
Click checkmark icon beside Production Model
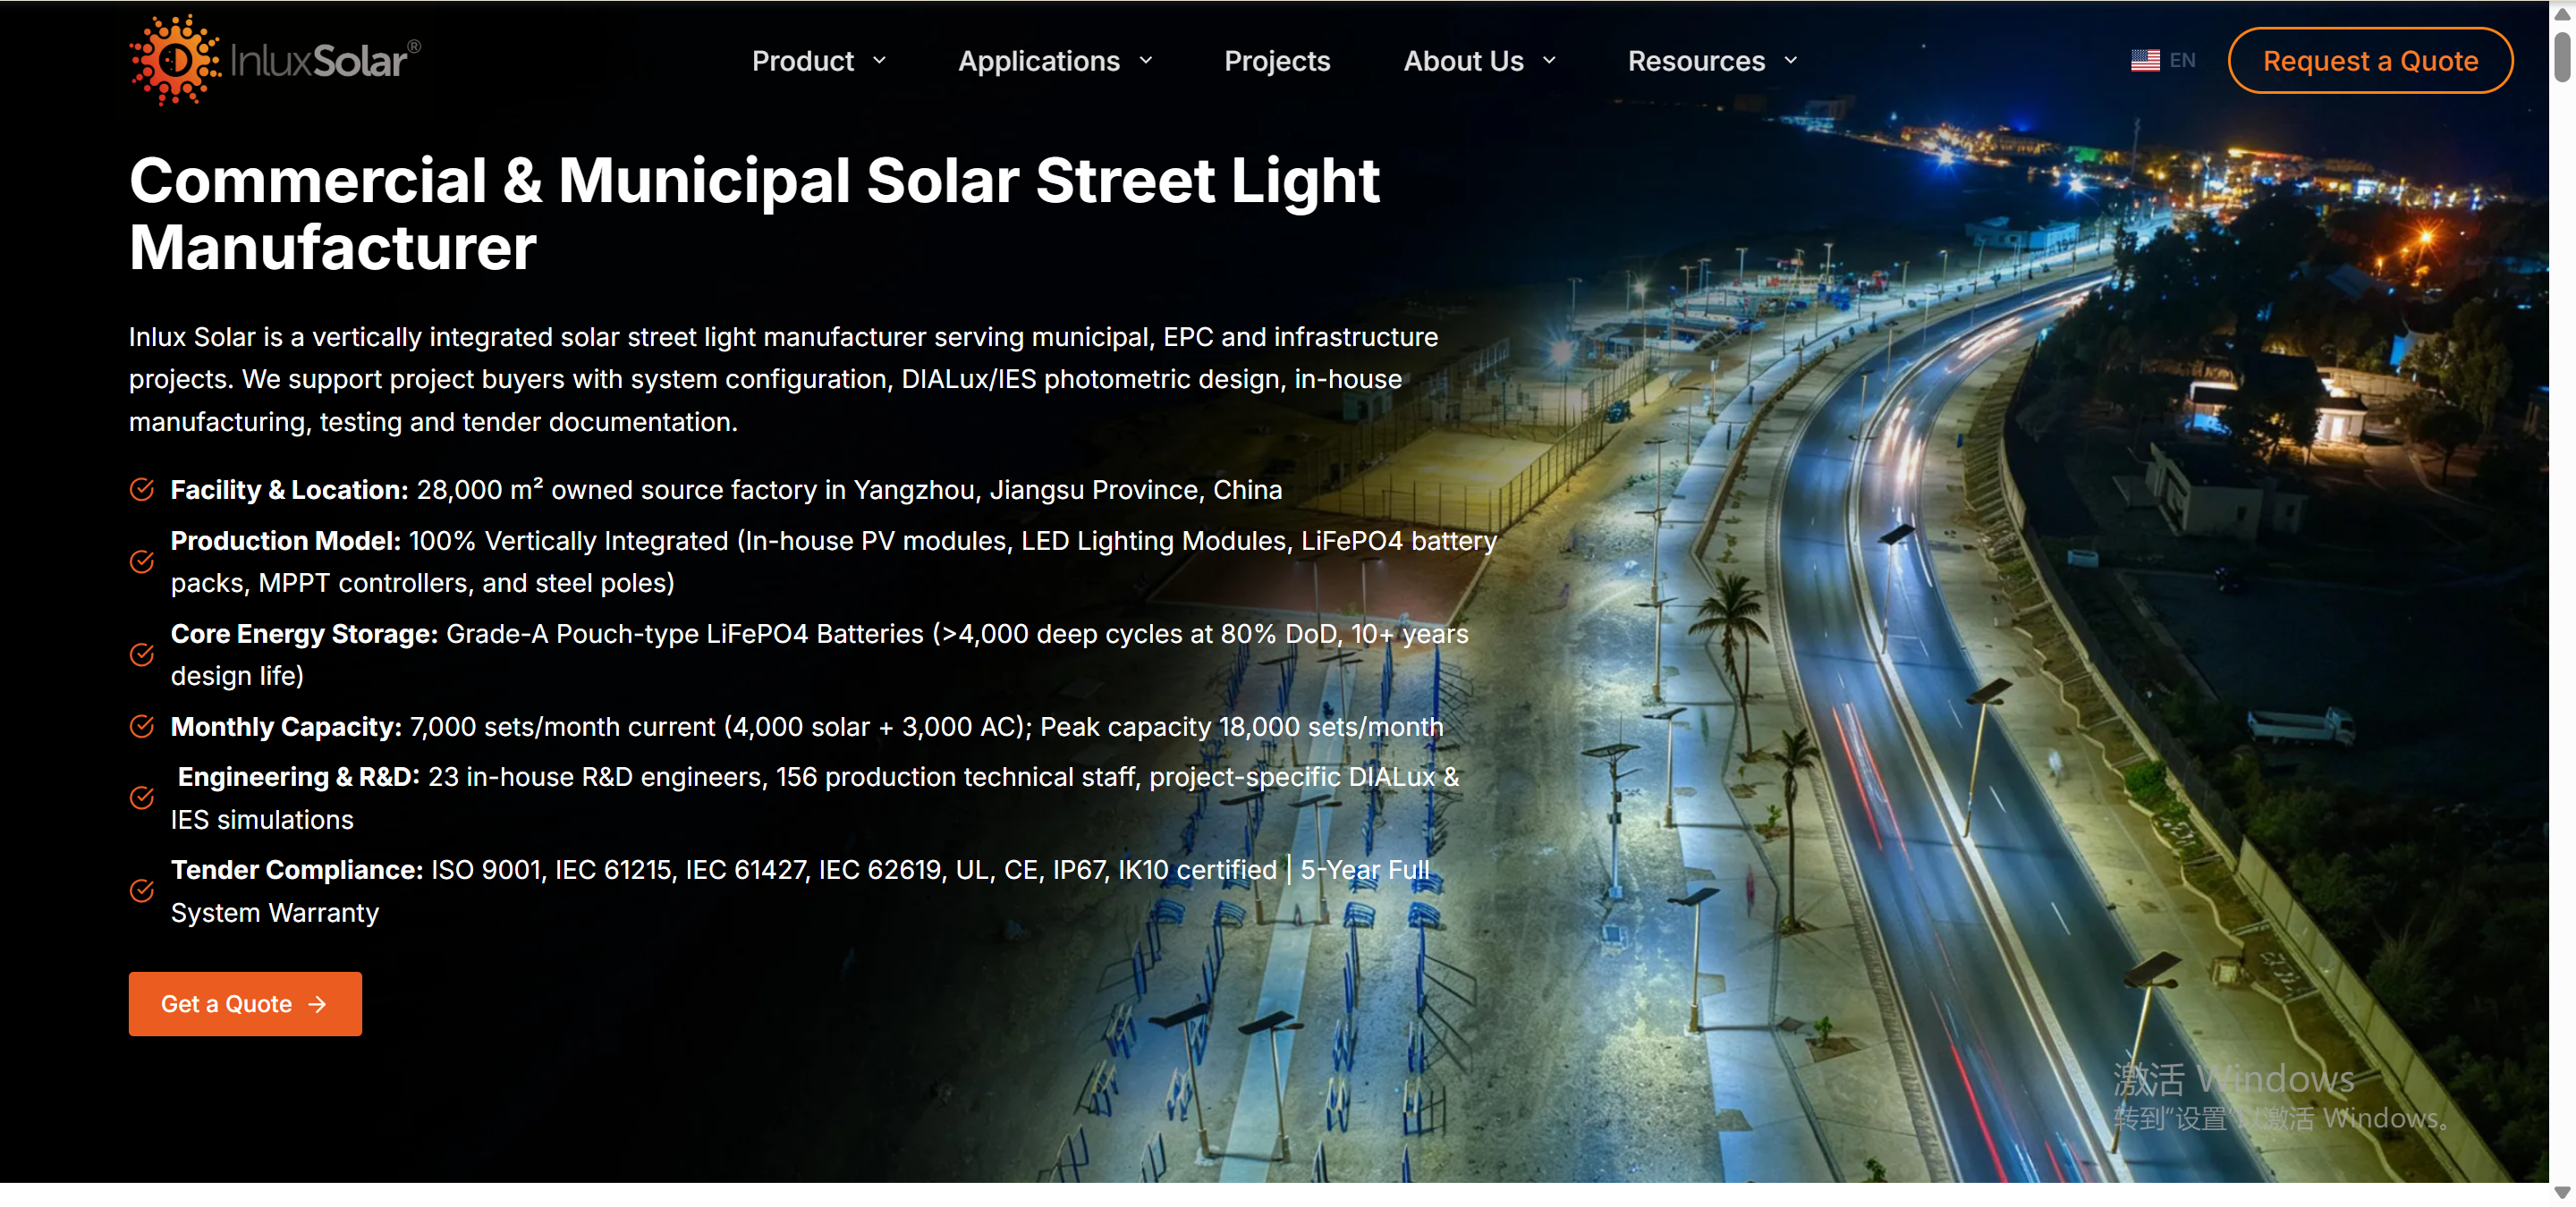(x=142, y=561)
